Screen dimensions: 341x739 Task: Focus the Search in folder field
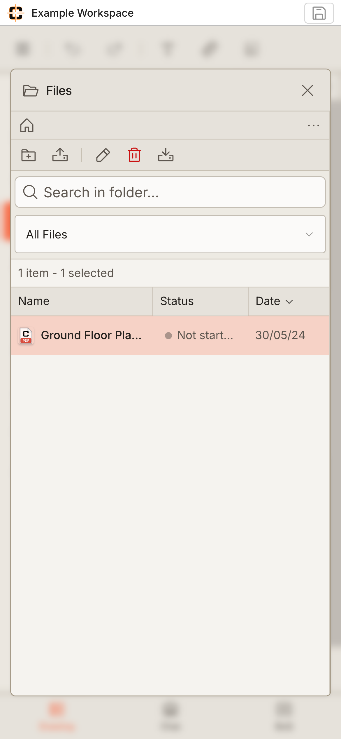click(170, 192)
